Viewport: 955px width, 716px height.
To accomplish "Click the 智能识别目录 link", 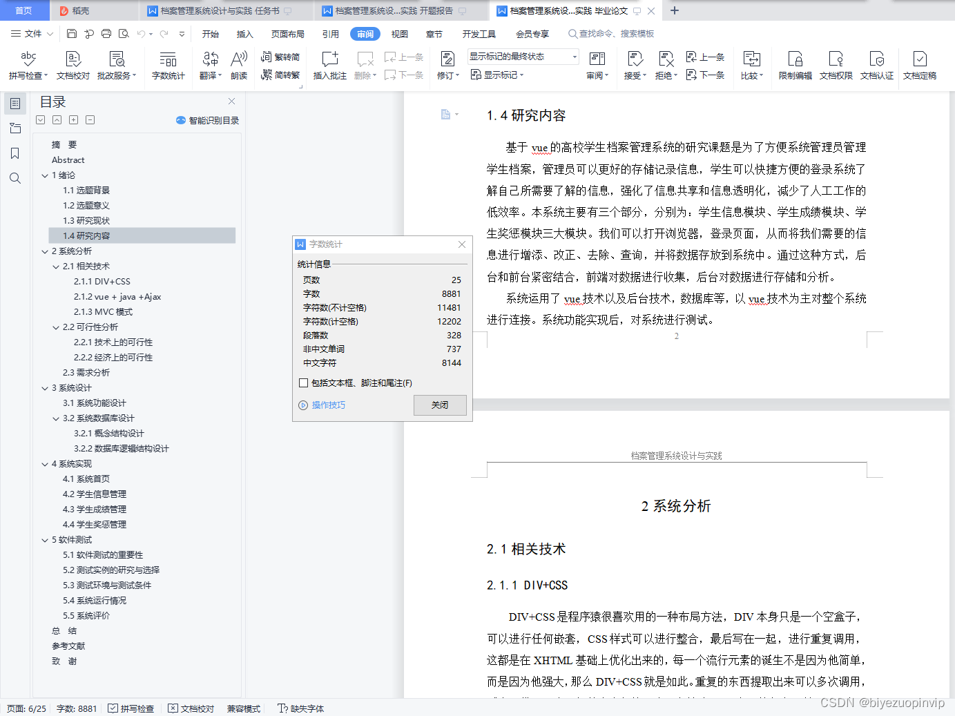I will 206,119.
